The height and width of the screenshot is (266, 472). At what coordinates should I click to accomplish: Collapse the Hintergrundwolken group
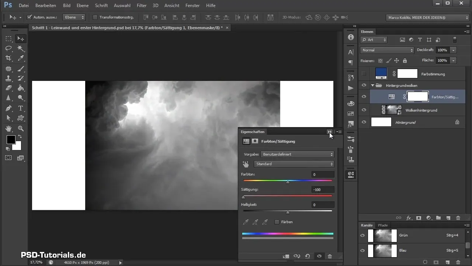click(x=372, y=85)
